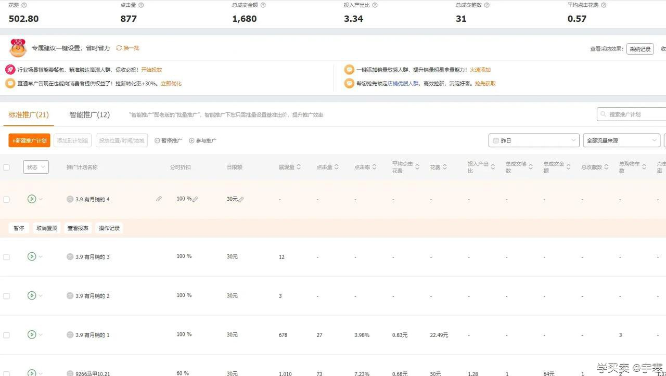The height and width of the screenshot is (376, 666).
Task: Click grey plan-type icon before 3.9 有月销的 4
Action: [70, 199]
